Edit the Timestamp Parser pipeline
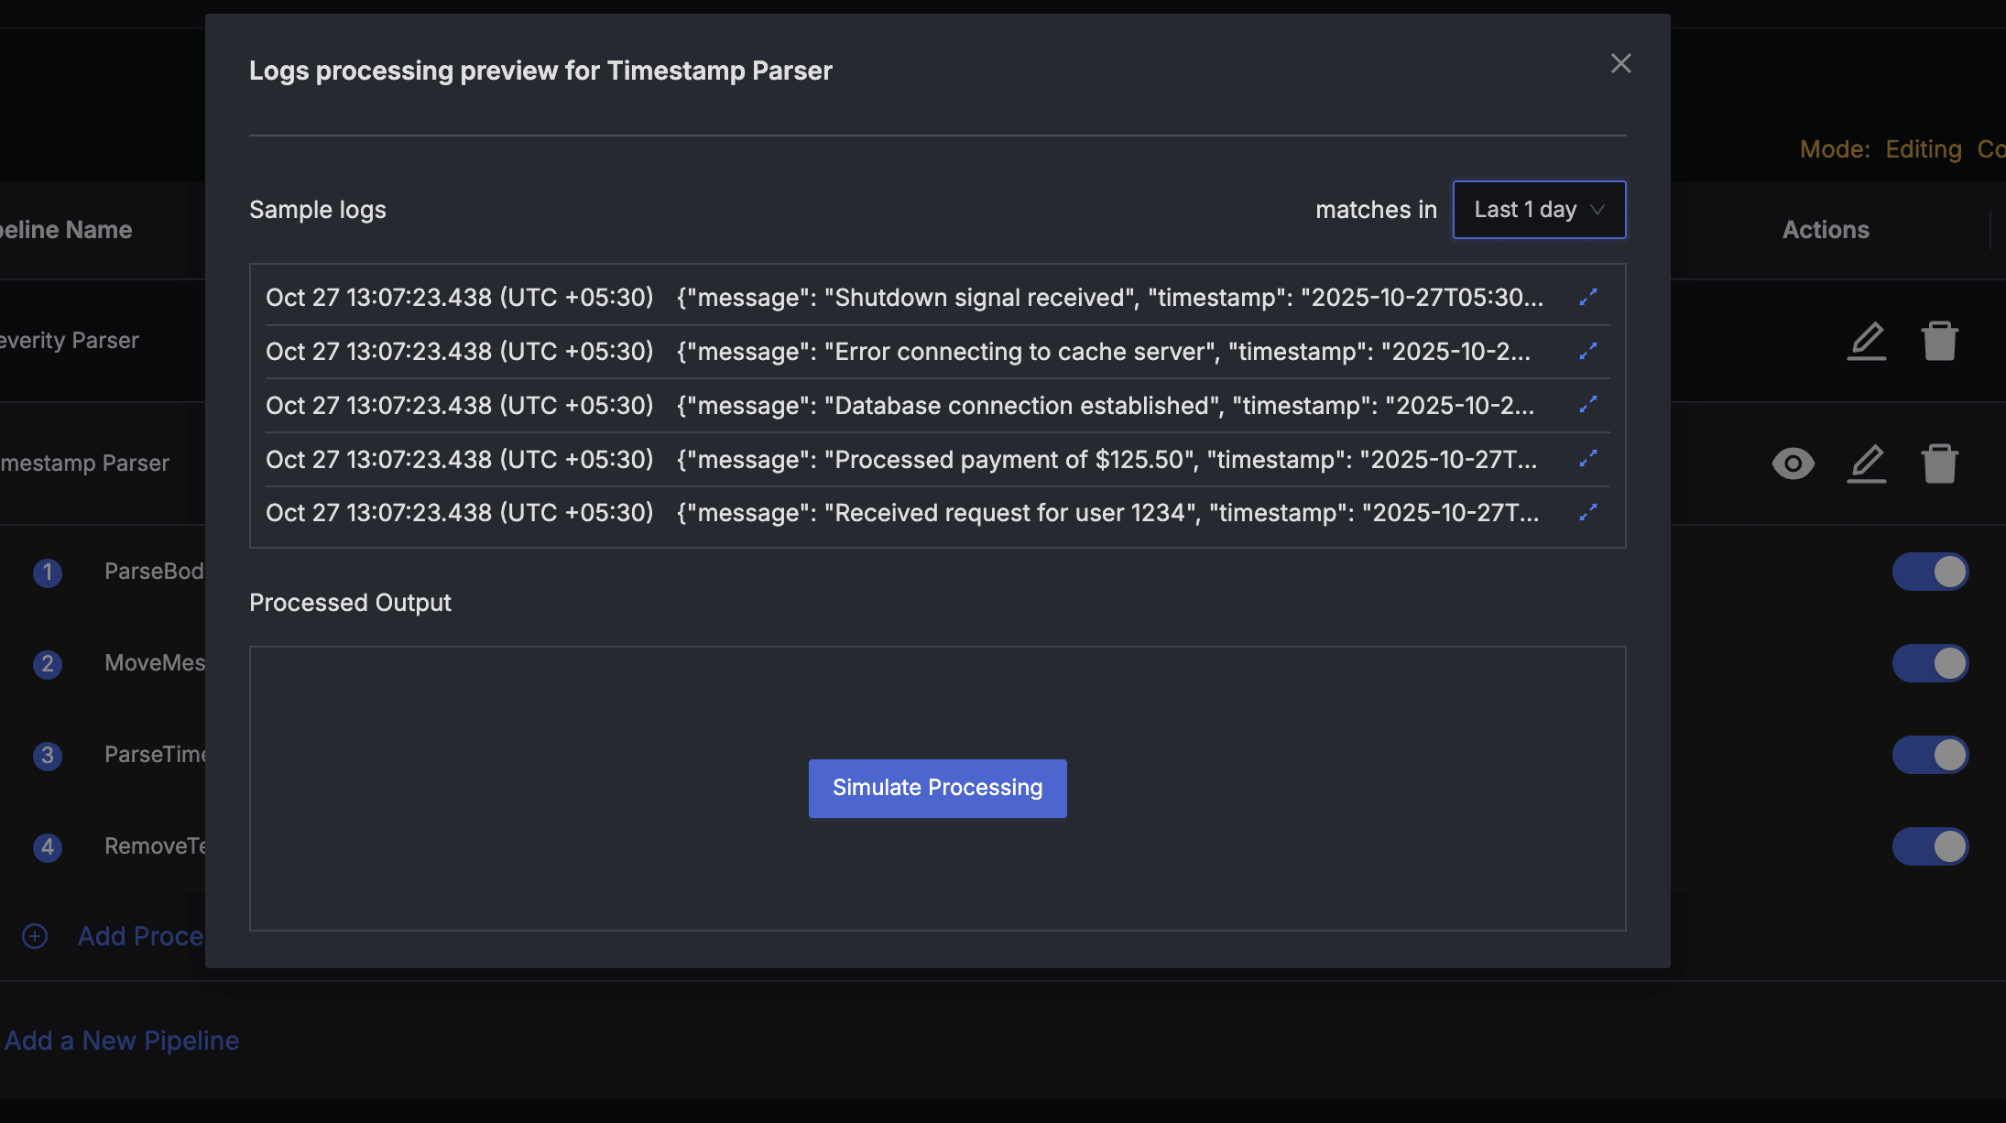 click(1867, 463)
